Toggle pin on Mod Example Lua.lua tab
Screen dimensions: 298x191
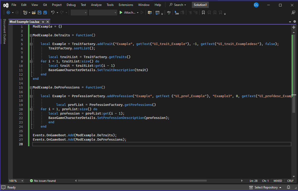point(43,22)
